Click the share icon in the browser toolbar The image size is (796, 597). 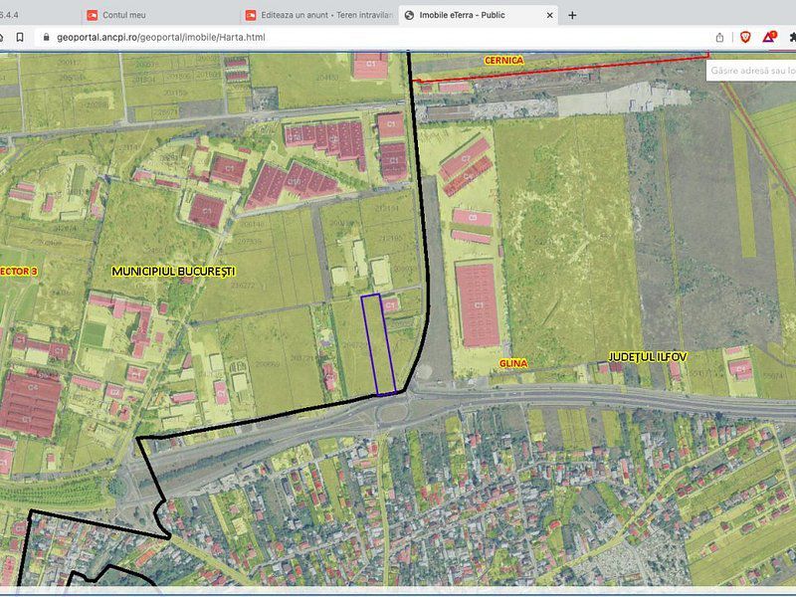[719, 37]
